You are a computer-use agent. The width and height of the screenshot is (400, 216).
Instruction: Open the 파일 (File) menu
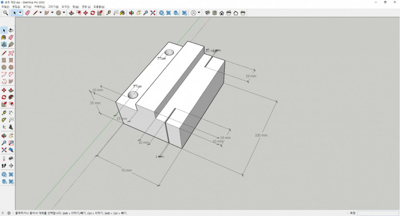(x=5, y=7)
